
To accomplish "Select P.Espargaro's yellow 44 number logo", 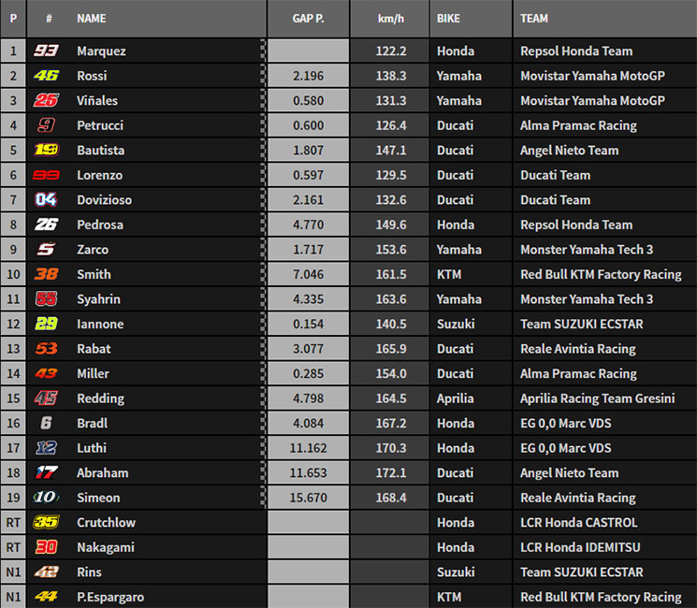I will point(46,597).
